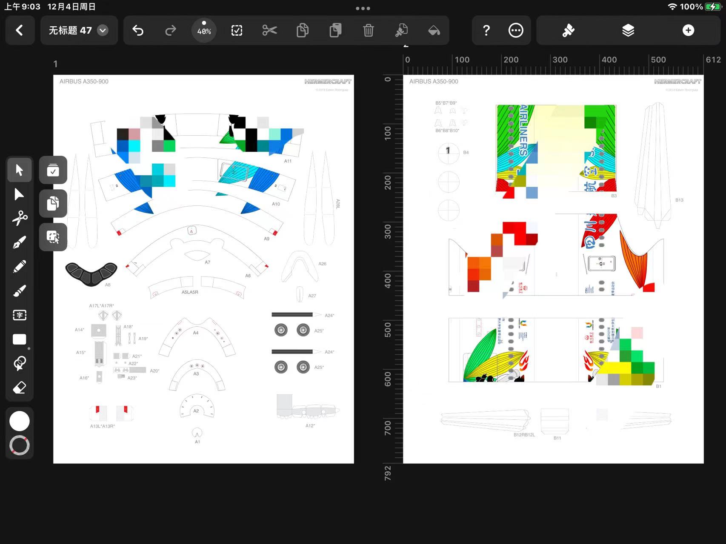Select the black A8 cockpit window shape
This screenshot has height=544, width=726.
[91, 274]
